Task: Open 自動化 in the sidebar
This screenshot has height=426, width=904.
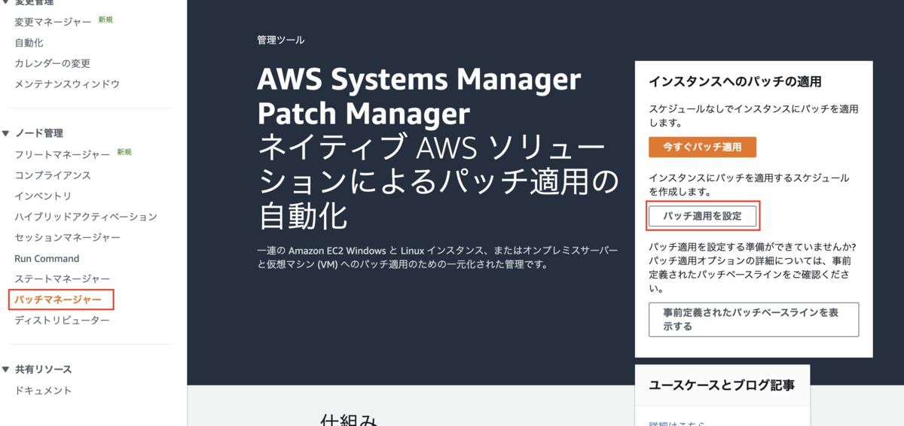Action: click(29, 43)
